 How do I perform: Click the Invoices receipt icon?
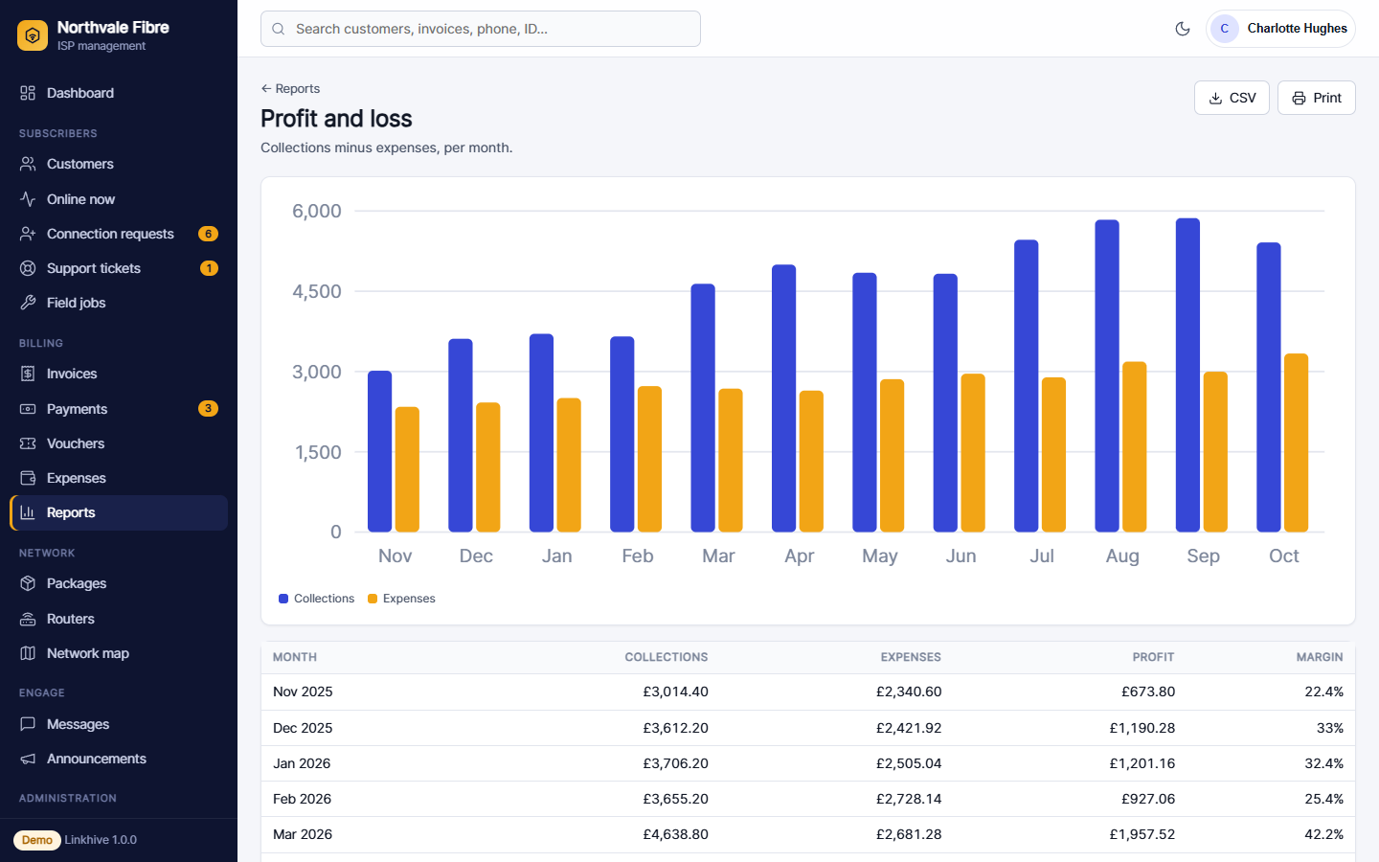pos(28,374)
